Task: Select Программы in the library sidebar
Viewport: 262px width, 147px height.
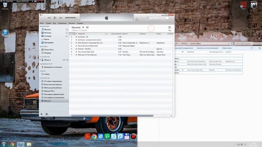Action: pyautogui.click(x=49, y=42)
